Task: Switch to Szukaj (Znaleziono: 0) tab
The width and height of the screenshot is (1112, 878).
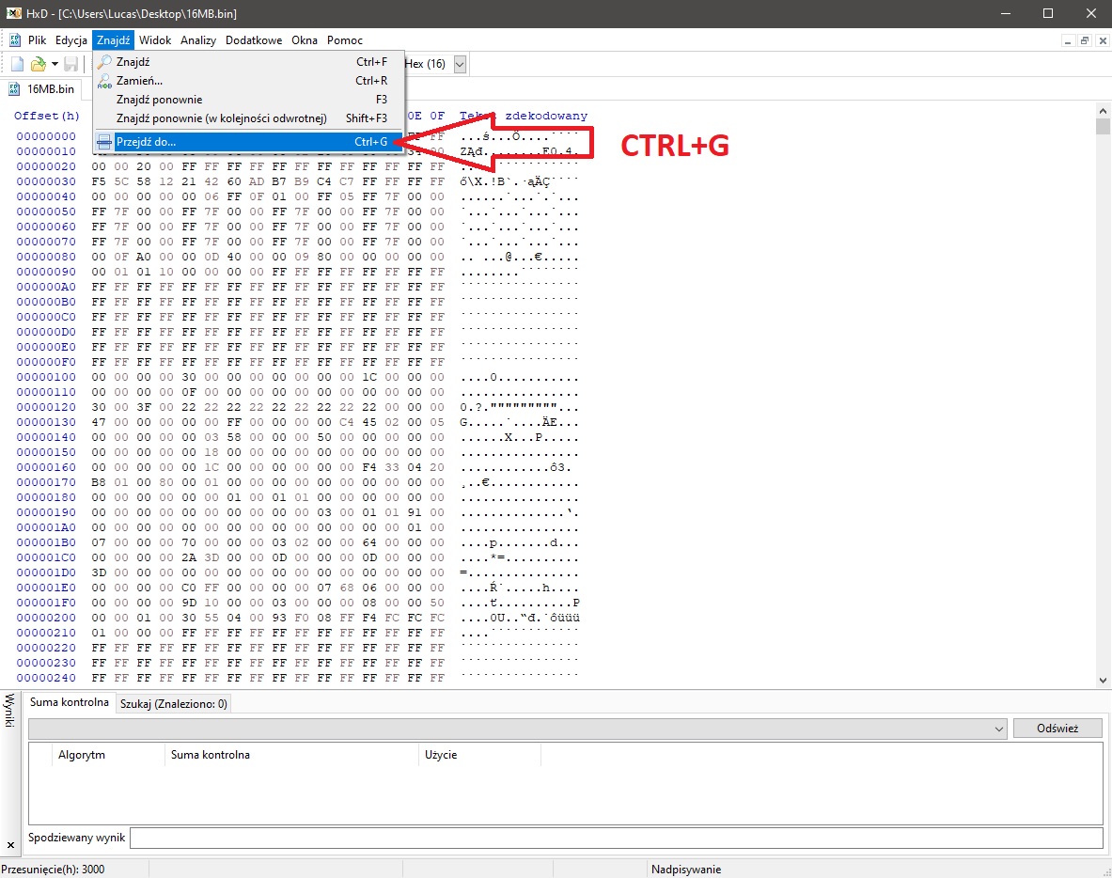Action: 174,703
